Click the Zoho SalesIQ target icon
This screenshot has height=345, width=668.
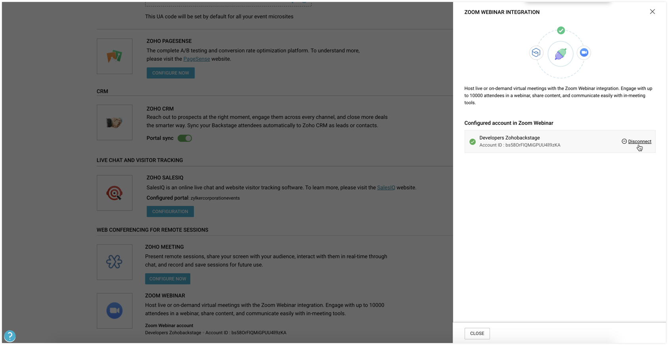[114, 193]
